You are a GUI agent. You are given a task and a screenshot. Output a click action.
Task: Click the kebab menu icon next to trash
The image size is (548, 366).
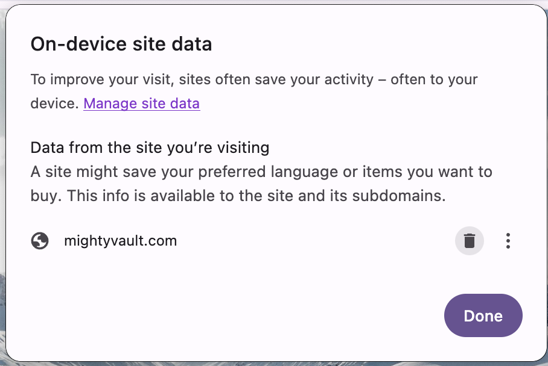pos(508,241)
